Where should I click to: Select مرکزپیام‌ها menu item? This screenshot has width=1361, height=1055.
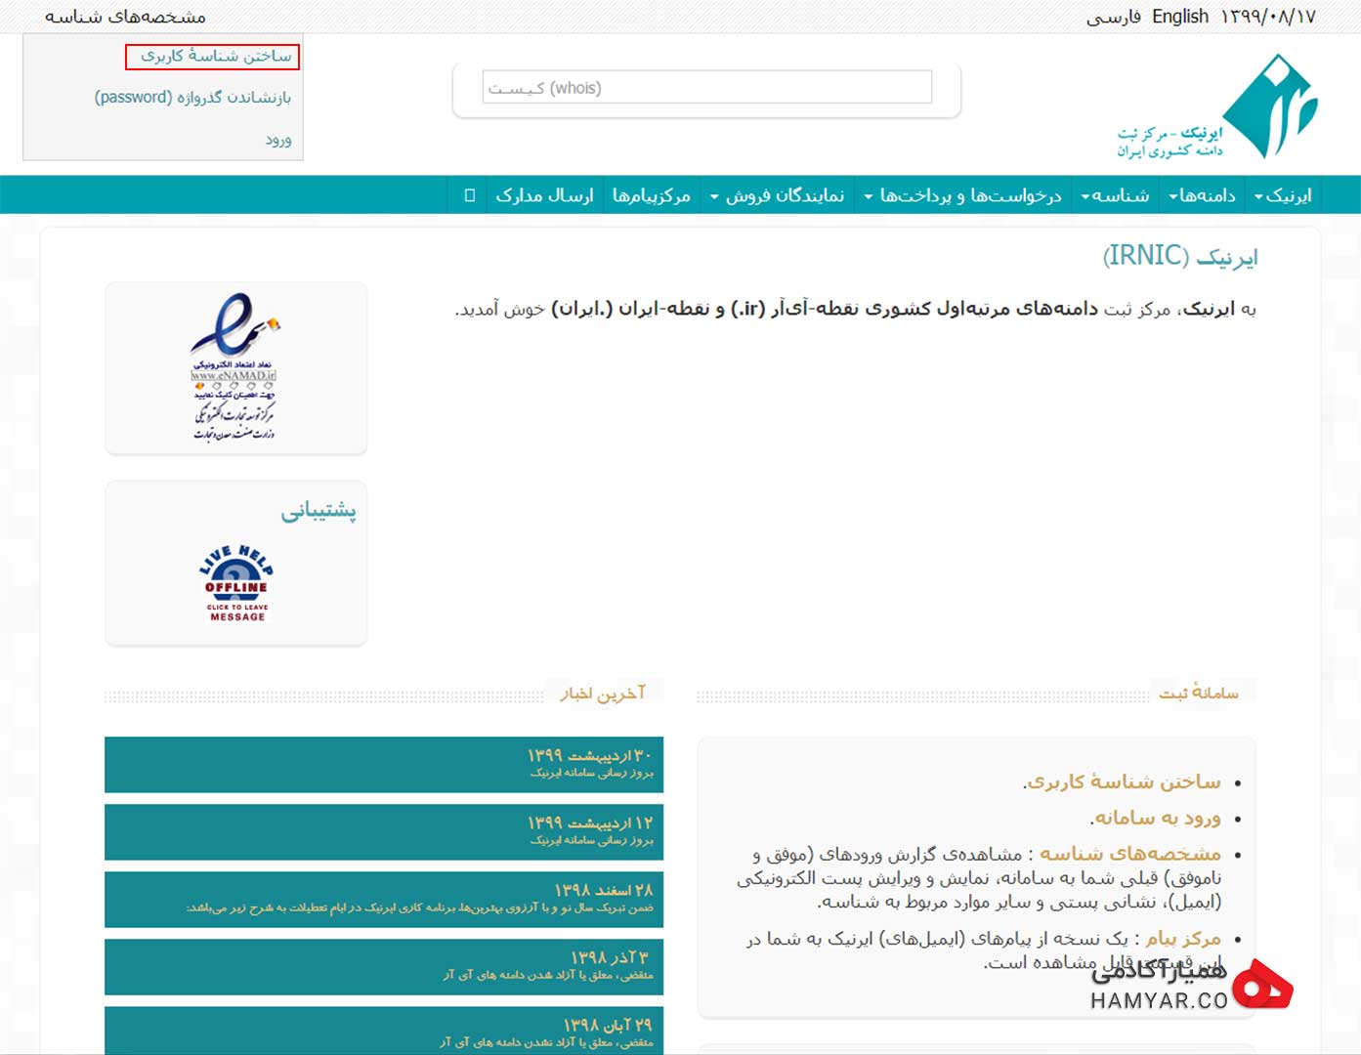click(652, 195)
